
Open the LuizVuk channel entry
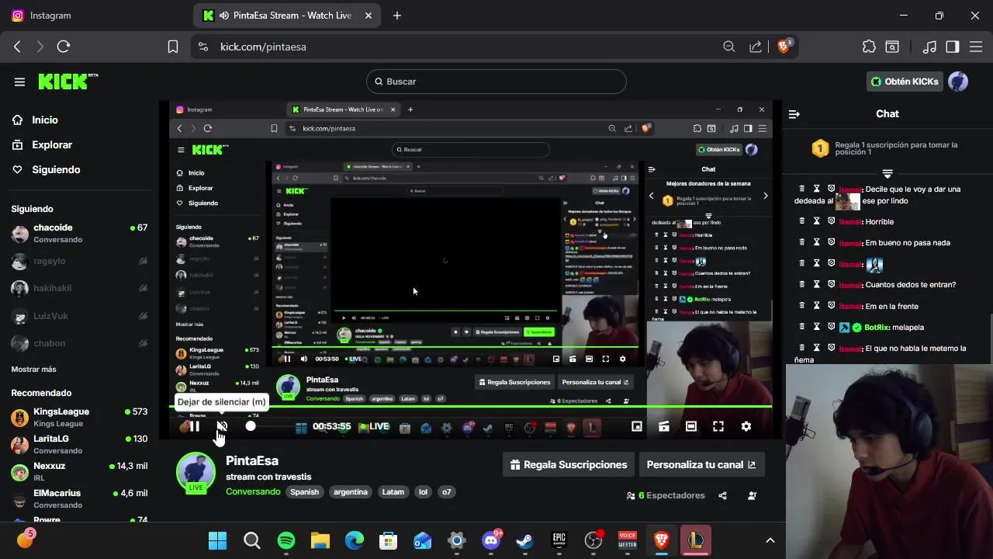[x=79, y=316]
